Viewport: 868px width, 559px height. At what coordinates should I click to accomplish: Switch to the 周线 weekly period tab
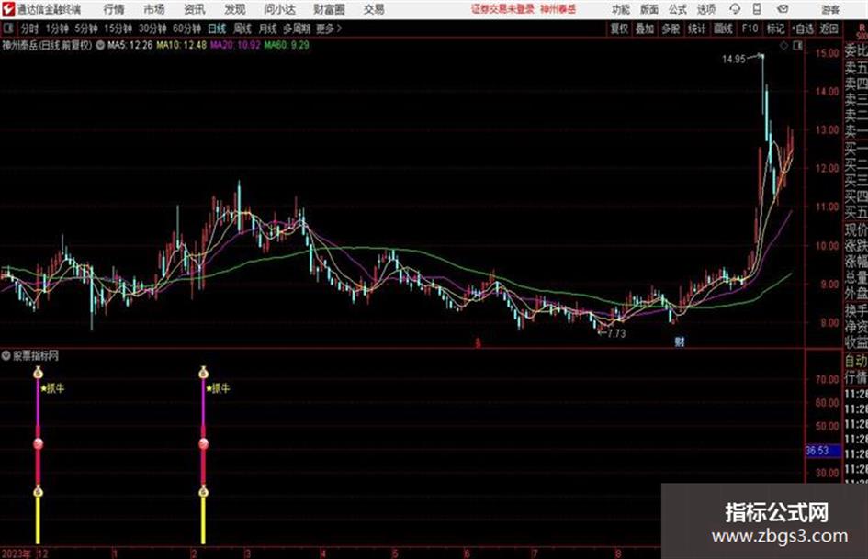pos(242,28)
